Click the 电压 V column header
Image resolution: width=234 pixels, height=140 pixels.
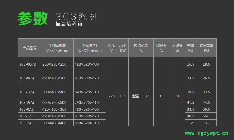click(x=111, y=48)
